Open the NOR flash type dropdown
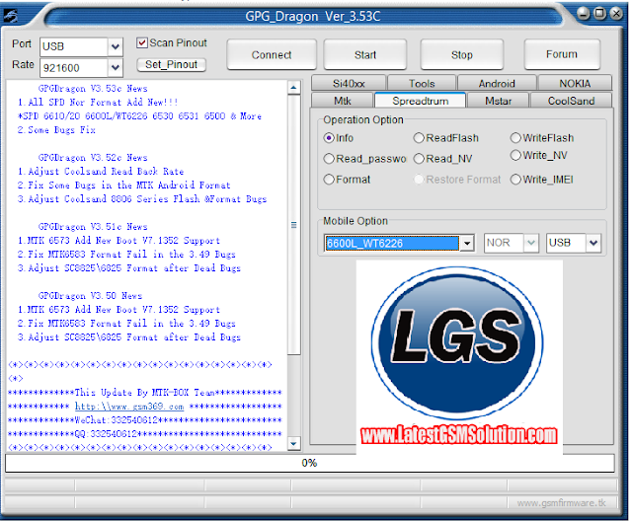632x521 pixels. pyautogui.click(x=531, y=243)
